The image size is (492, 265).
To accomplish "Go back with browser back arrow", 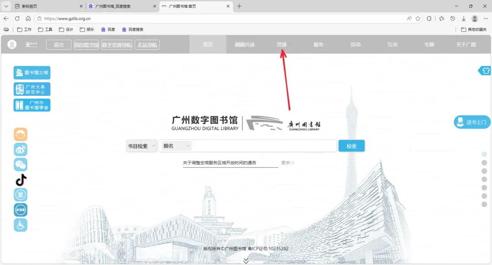I will tap(6, 19).
